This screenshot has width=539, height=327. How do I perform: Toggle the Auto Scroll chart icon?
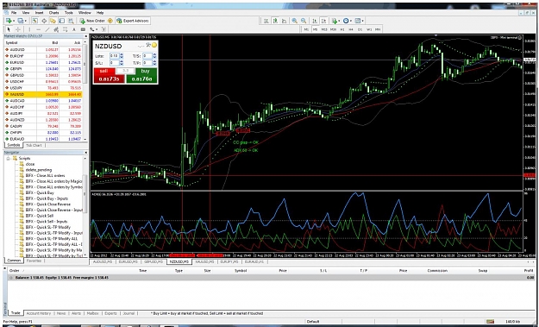315,21
